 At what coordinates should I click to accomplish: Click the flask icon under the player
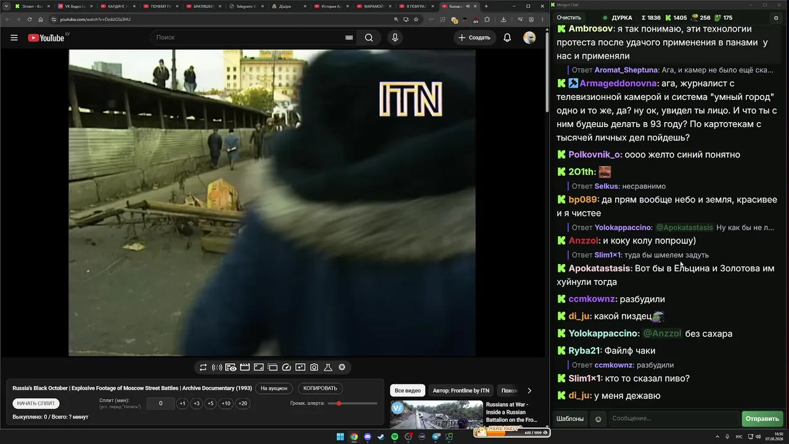[x=328, y=368]
